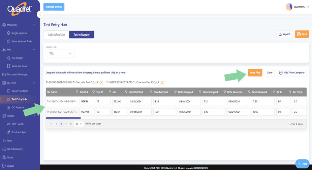This screenshot has width=312, height=170.
Task: Click the Mix field containing 352101
Action: (120, 112)
